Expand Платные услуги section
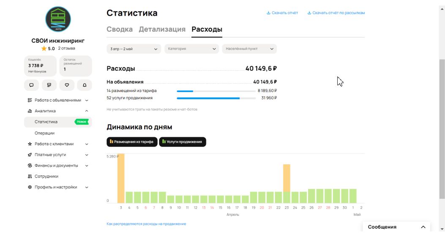Image resolution: width=445 pixels, height=234 pixels. coord(87,155)
